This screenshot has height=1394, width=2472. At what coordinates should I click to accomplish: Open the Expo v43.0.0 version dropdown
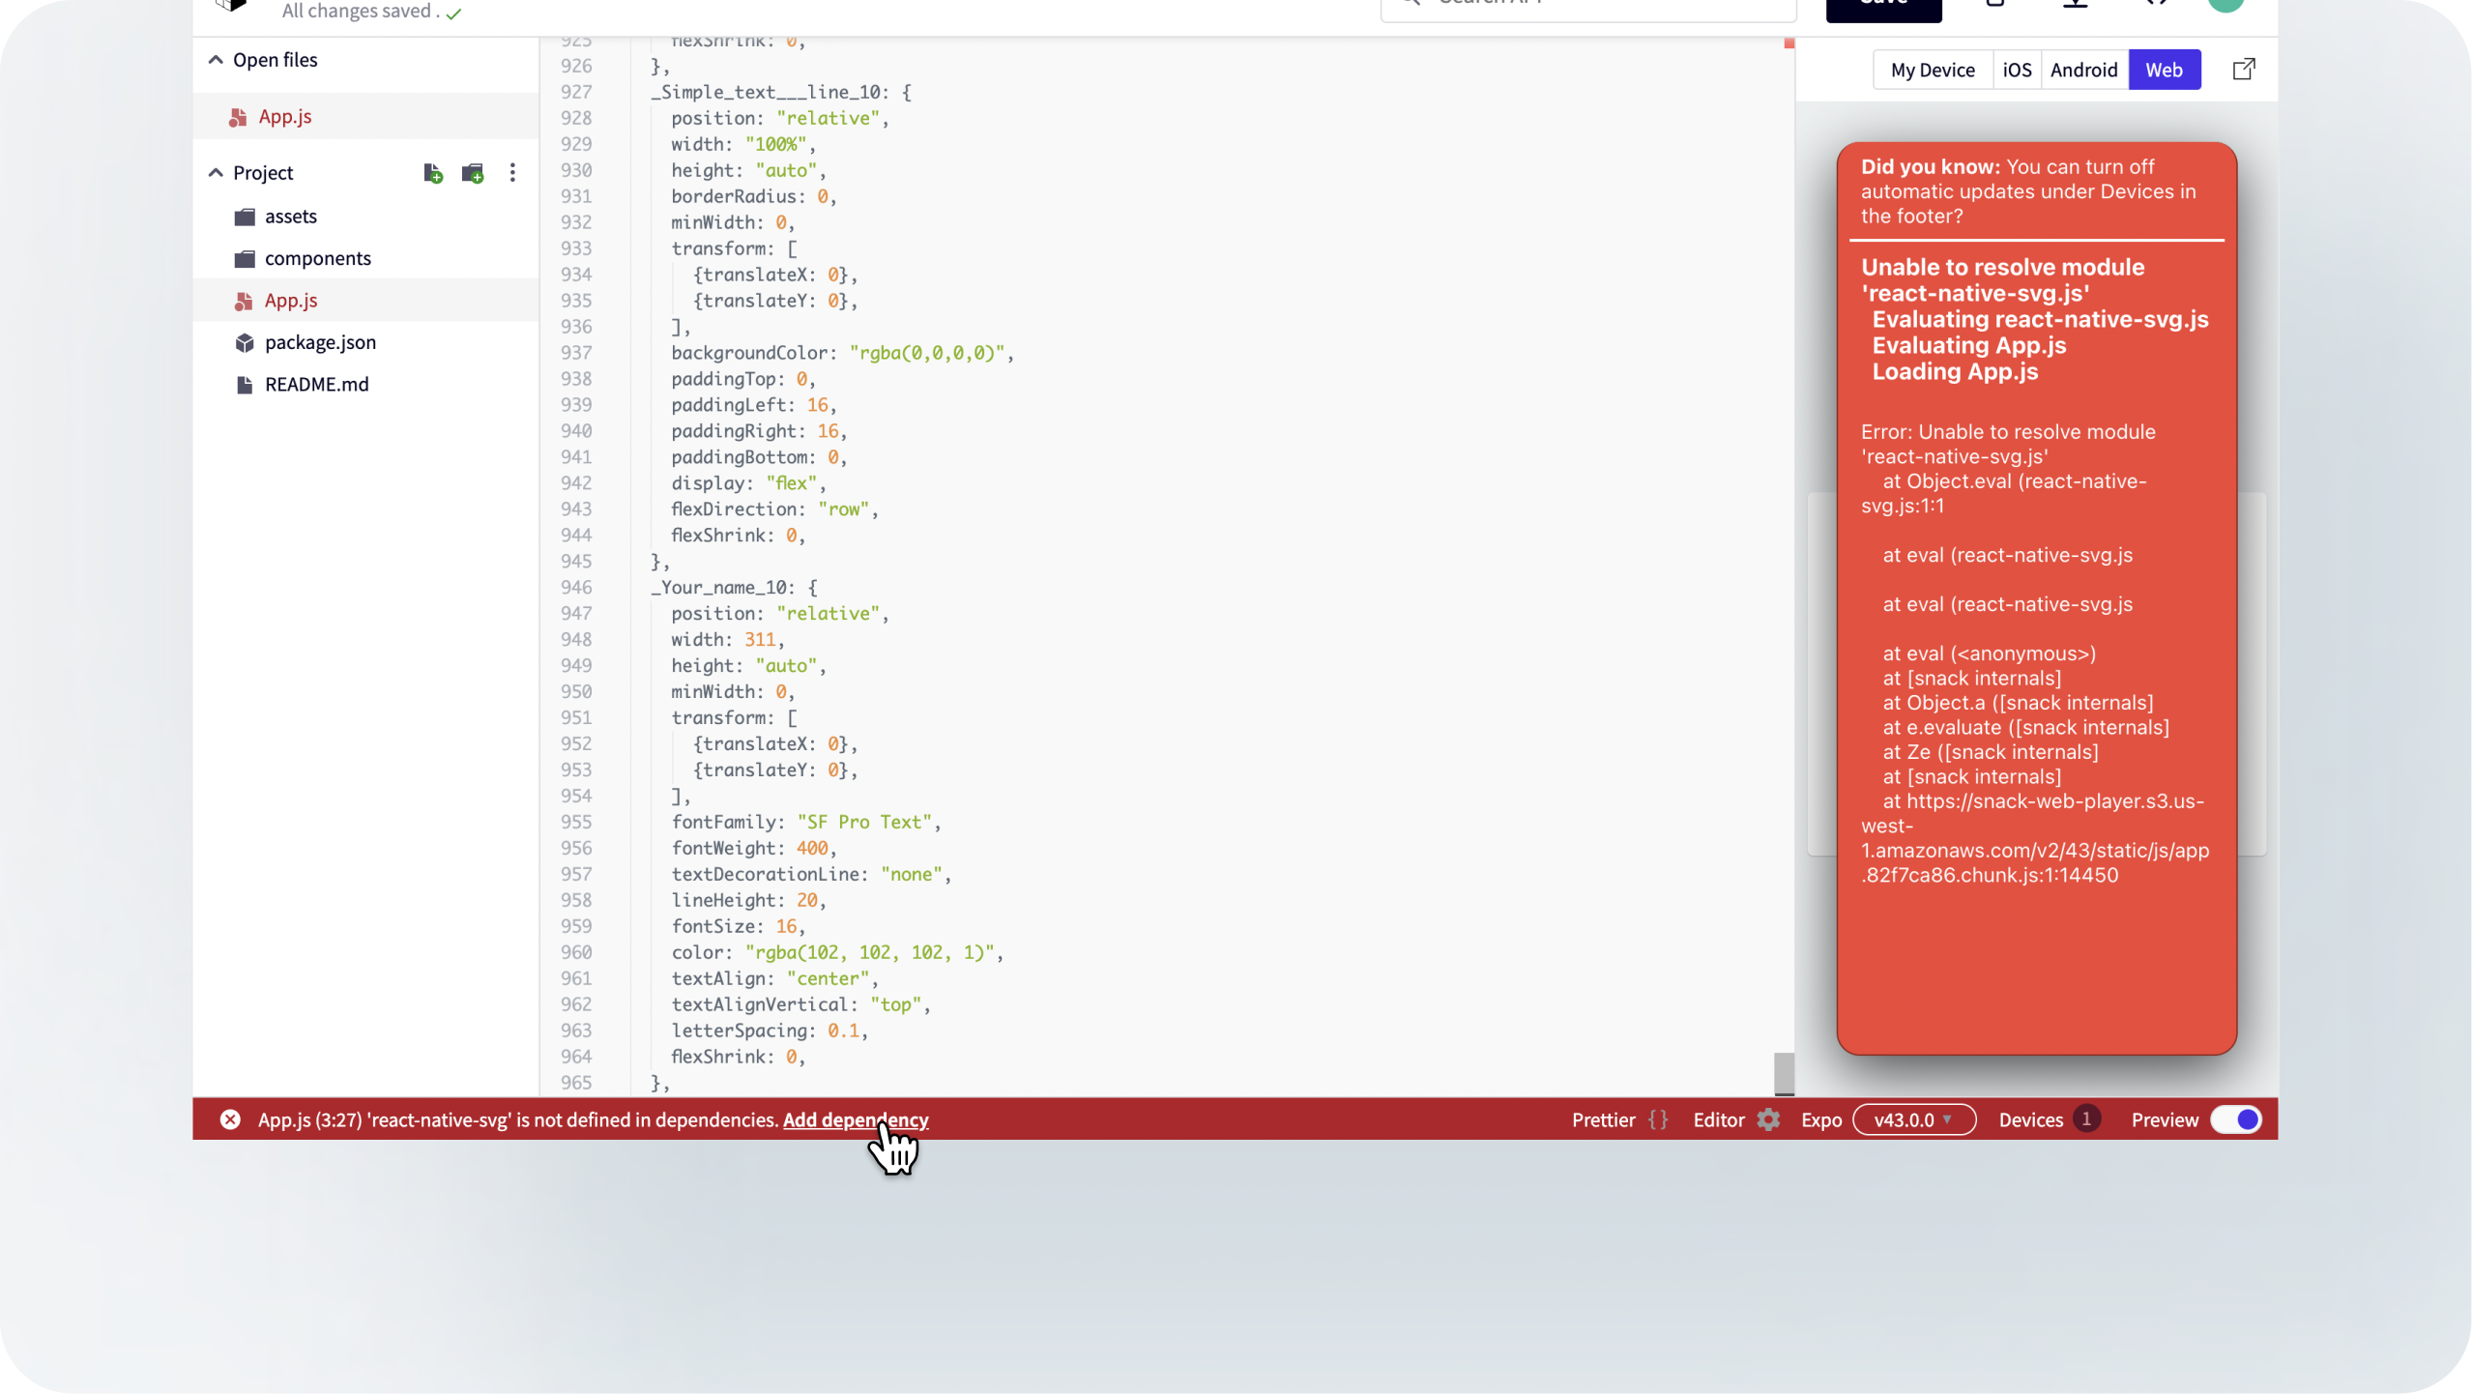click(1913, 1119)
